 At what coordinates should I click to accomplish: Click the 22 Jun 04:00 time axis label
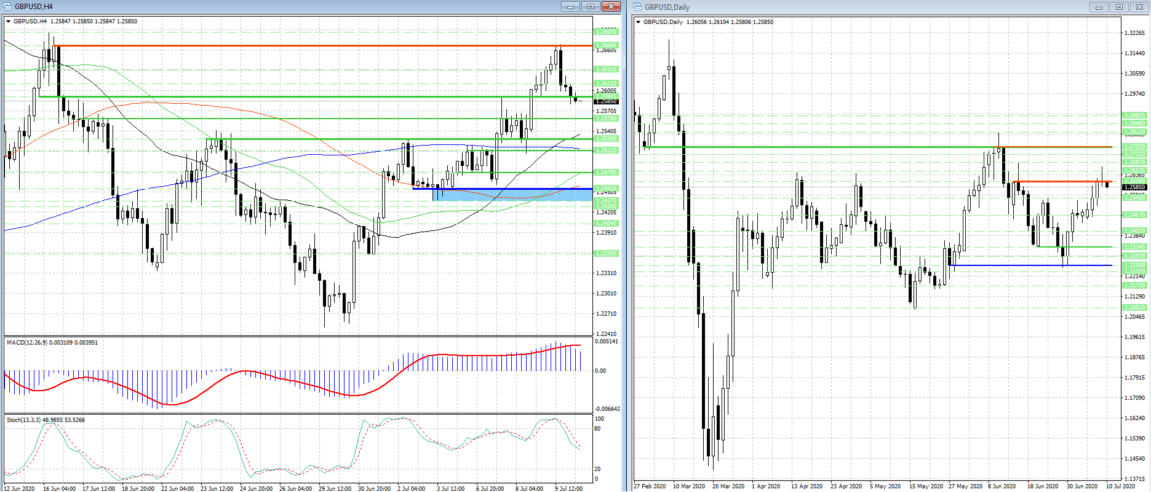tap(177, 488)
